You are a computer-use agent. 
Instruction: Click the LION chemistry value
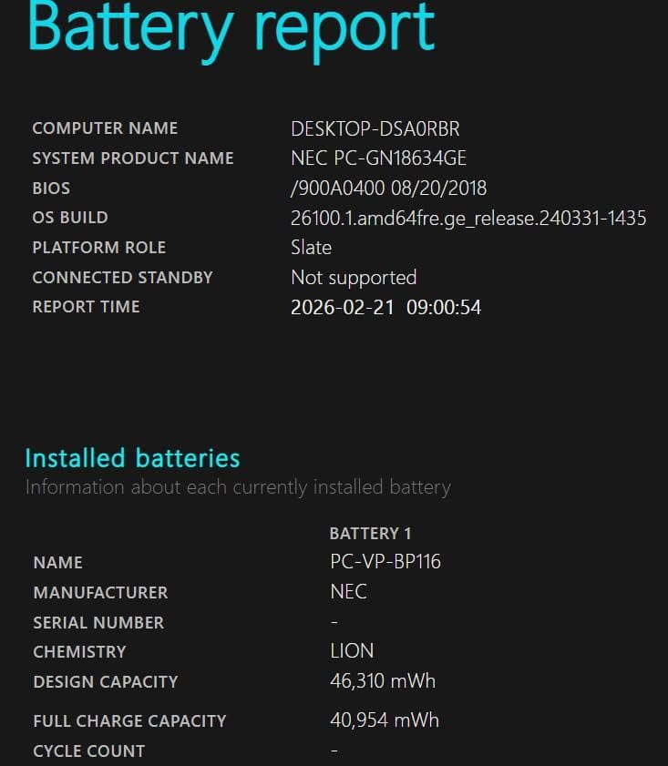352,651
